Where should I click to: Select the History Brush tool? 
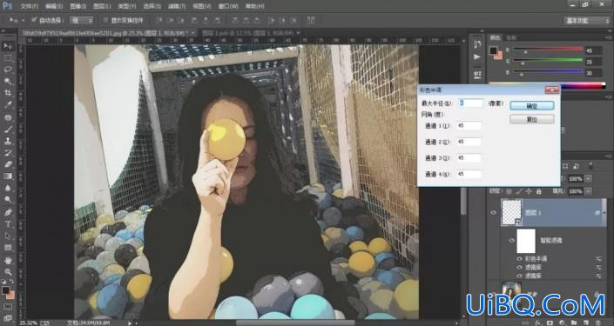tap(8, 152)
